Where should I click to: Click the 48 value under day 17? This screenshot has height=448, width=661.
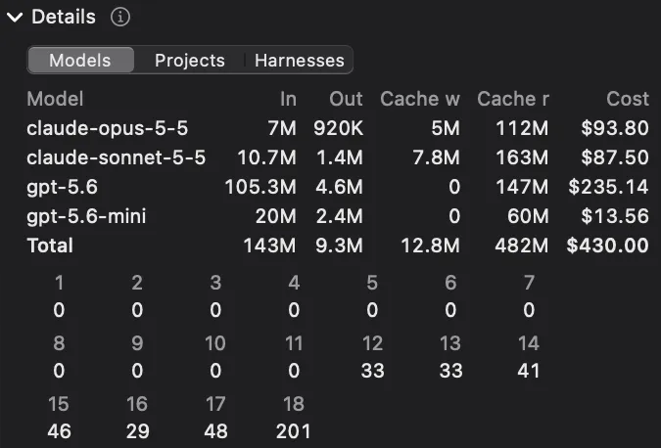215,431
